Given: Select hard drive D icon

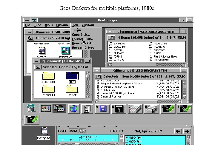Looking at the screenshot, I should pos(151,109).
